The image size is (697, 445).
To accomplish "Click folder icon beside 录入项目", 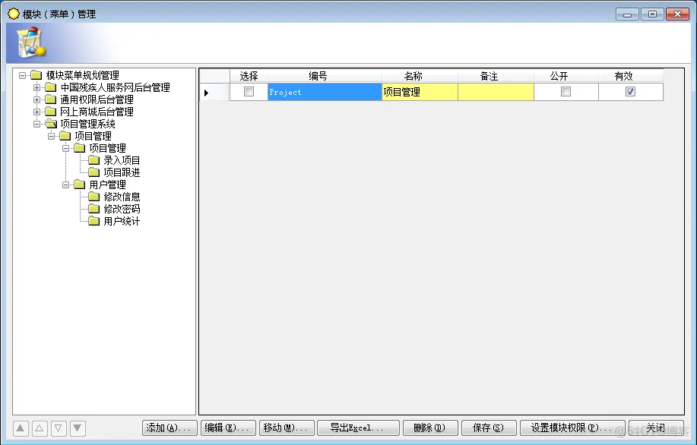I will [x=93, y=160].
